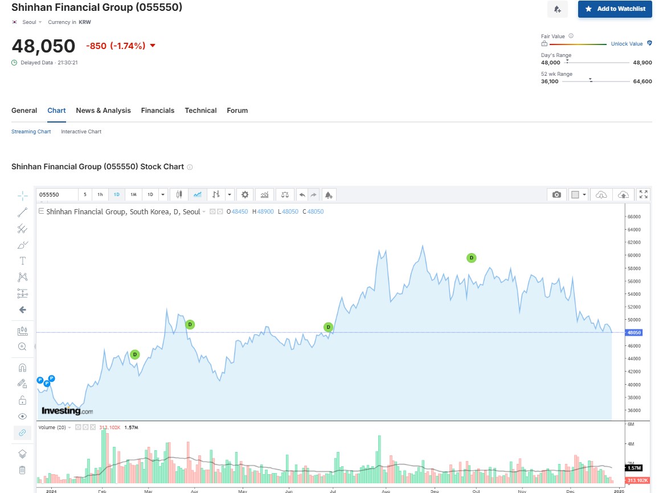Open the Technical tab
The width and height of the screenshot is (663, 493).
click(200, 111)
